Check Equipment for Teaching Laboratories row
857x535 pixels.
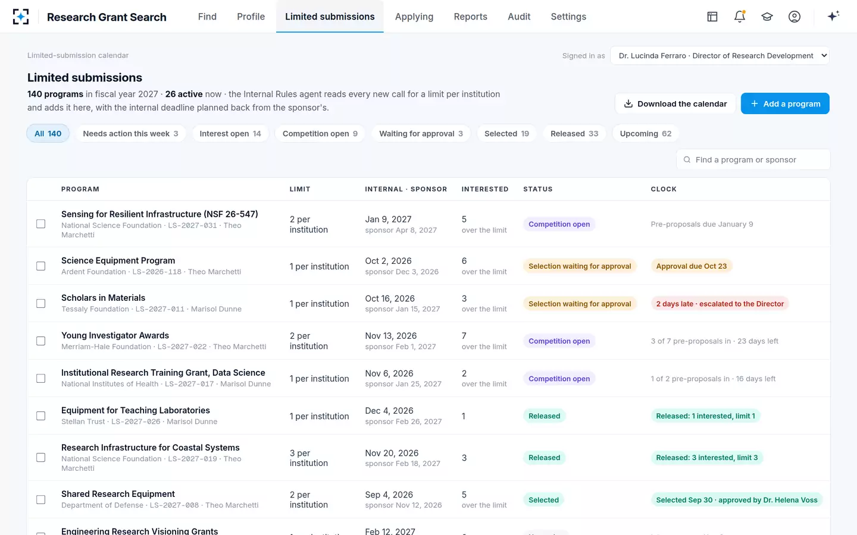coord(41,416)
